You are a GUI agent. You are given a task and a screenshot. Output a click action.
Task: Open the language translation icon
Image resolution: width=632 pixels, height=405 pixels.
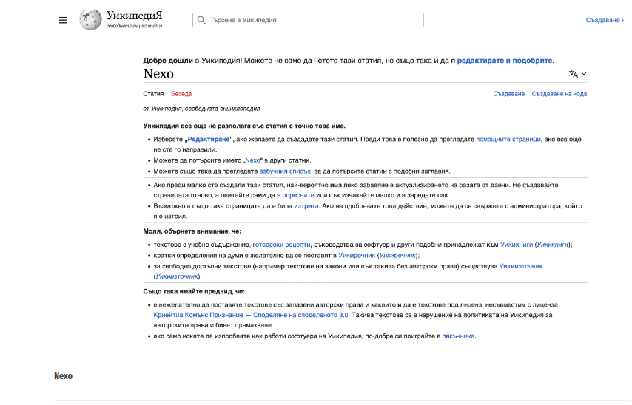coord(573,74)
